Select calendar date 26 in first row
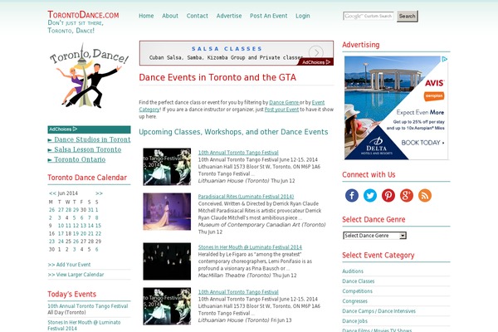 coord(51,210)
